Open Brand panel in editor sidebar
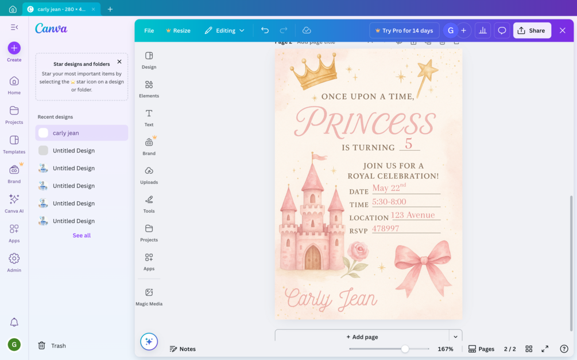Viewport: 577px width, 360px height. click(149, 147)
